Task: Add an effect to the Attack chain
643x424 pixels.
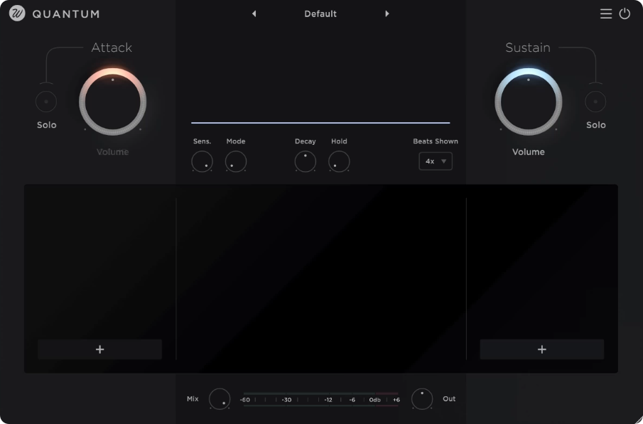Action: coord(99,349)
